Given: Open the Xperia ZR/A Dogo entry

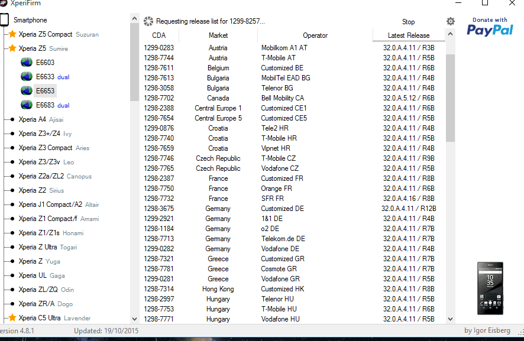Looking at the screenshot, I should tap(46, 304).
